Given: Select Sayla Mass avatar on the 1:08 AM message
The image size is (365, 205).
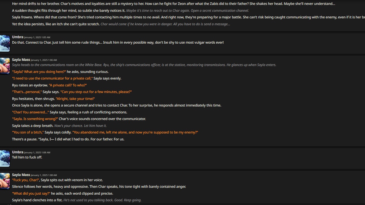Looking at the screenshot, I should (5, 181).
